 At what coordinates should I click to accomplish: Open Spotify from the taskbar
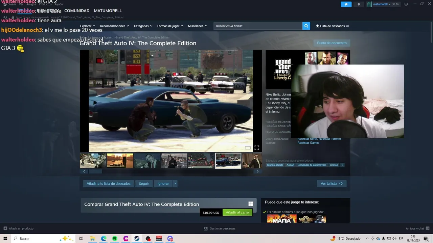[x=115, y=239]
